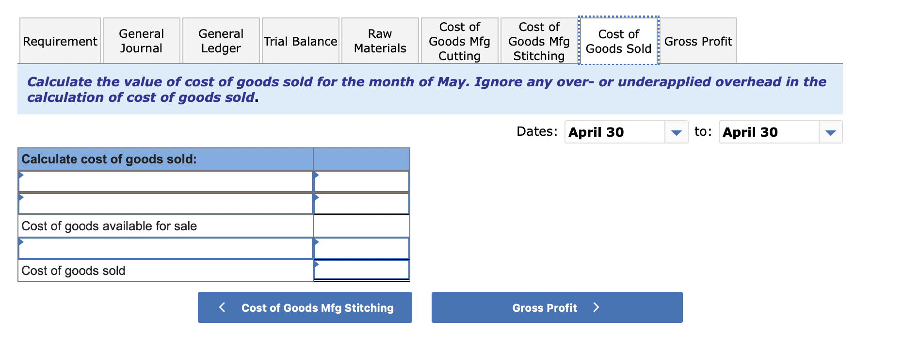
Task: Open the first Dates April 30 dropdown
Action: coord(676,132)
